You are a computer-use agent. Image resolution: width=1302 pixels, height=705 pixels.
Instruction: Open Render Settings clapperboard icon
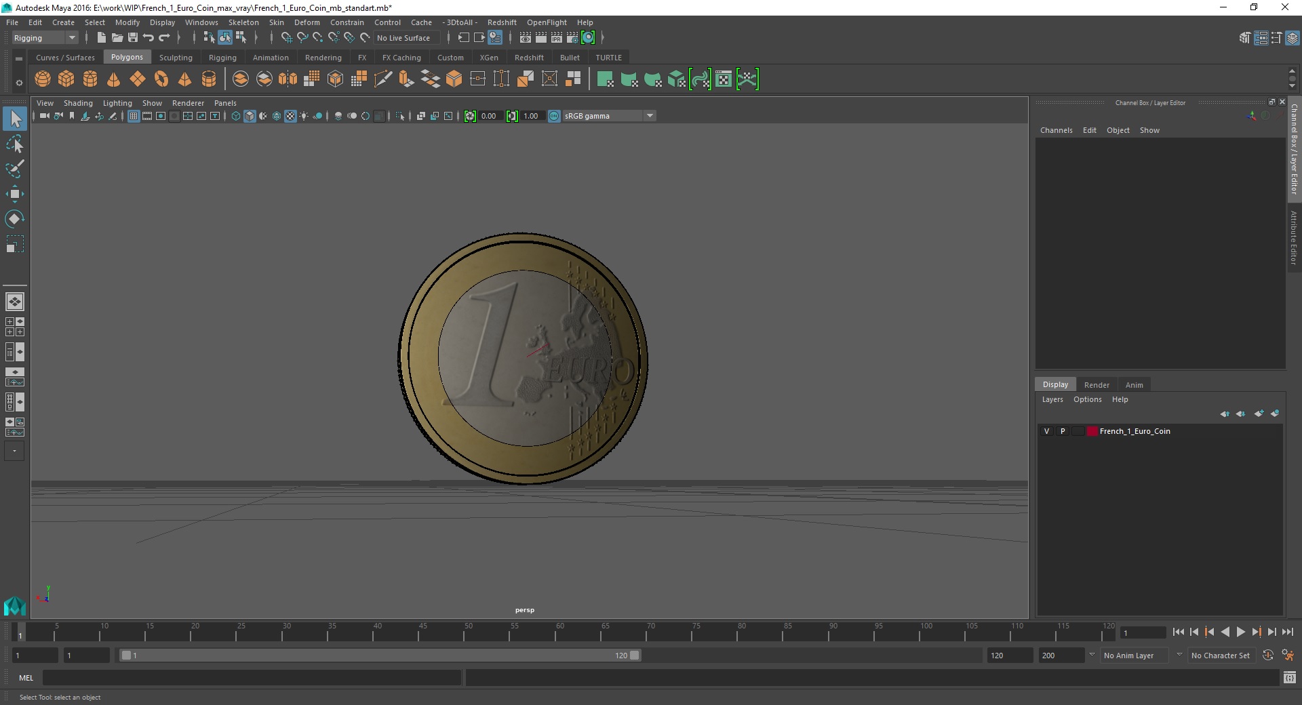click(x=572, y=38)
